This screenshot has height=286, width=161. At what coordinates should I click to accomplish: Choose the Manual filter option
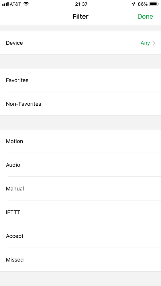[x=80, y=189]
